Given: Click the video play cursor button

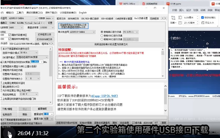Looking at the screenshot, I should point(10,134).
